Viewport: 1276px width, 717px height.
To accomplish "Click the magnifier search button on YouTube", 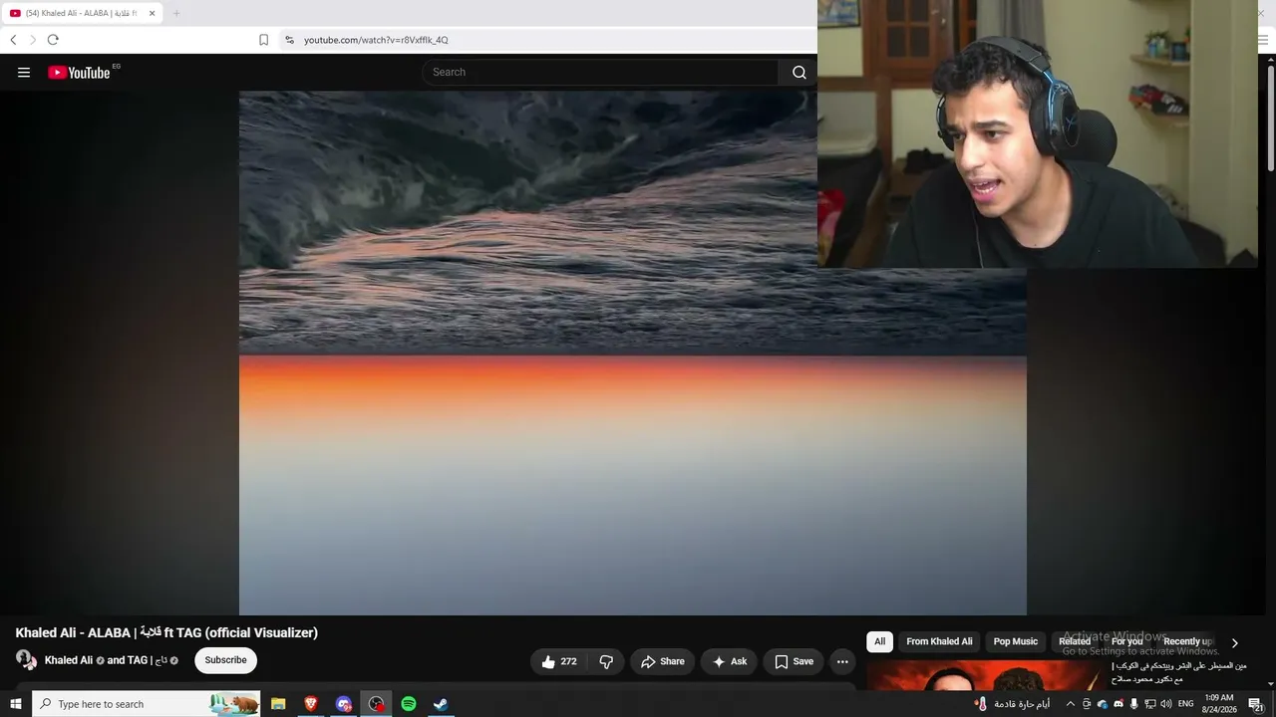I will coord(798,72).
